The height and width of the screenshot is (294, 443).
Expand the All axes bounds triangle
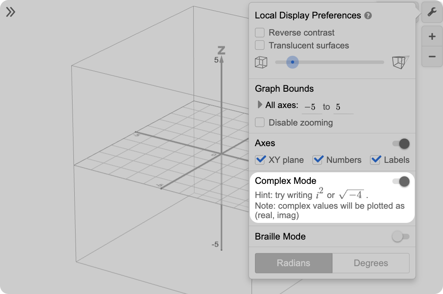[x=260, y=105]
